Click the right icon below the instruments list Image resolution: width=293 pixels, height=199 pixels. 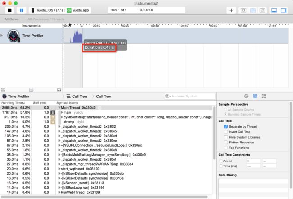pyautogui.click(x=59, y=90)
